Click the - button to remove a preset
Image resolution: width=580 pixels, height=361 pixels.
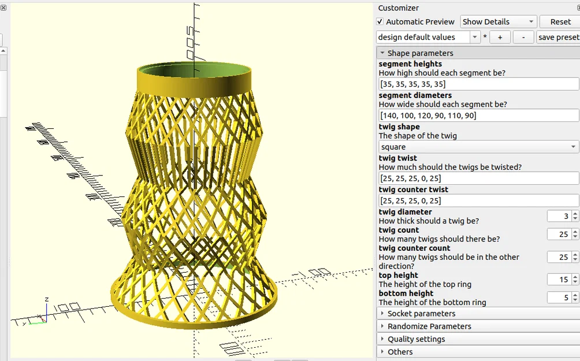pos(523,36)
